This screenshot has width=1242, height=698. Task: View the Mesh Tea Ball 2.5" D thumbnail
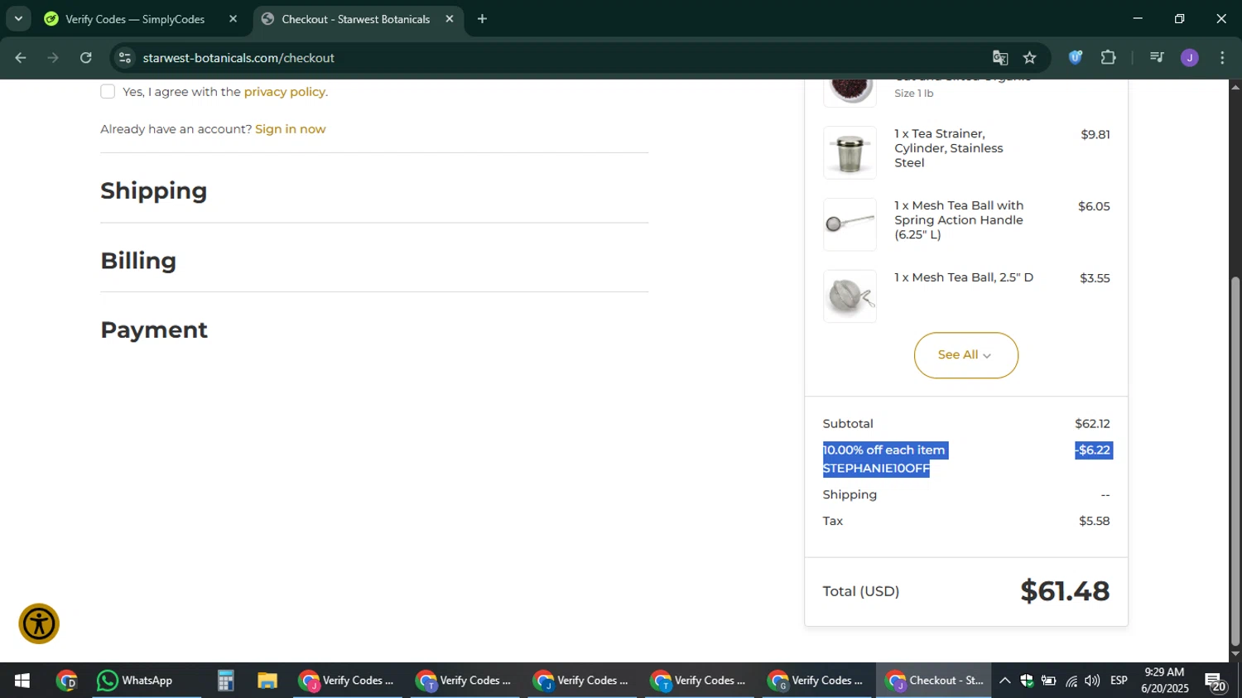(x=850, y=296)
